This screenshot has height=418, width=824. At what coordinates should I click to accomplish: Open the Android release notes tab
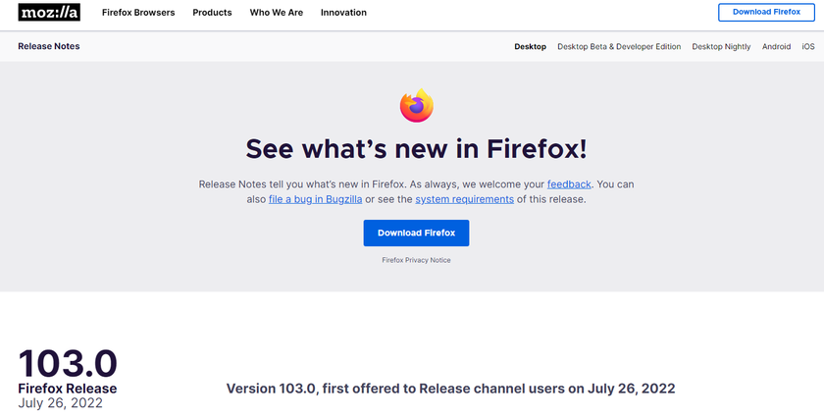coord(776,46)
